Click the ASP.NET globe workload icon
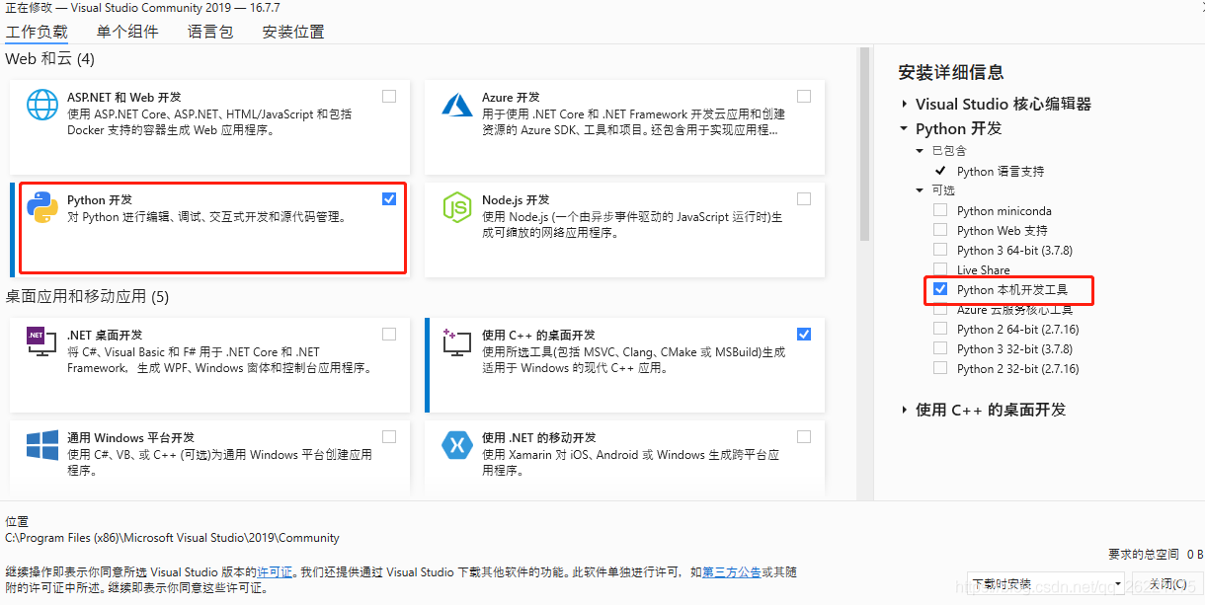Image resolution: width=1205 pixels, height=605 pixels. 42,105
